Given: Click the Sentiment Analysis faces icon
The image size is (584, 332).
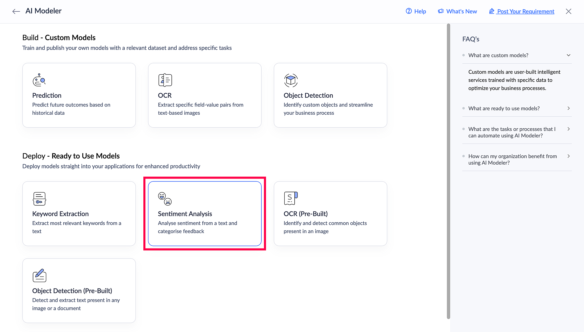Looking at the screenshot, I should [x=165, y=199].
